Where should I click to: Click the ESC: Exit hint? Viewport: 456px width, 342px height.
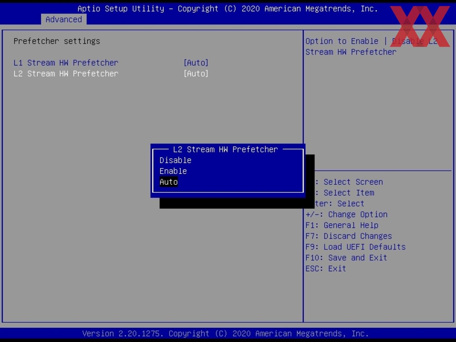(326, 268)
